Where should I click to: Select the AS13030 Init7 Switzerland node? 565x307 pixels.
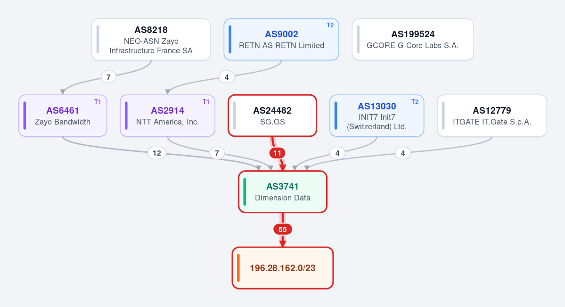pos(377,116)
